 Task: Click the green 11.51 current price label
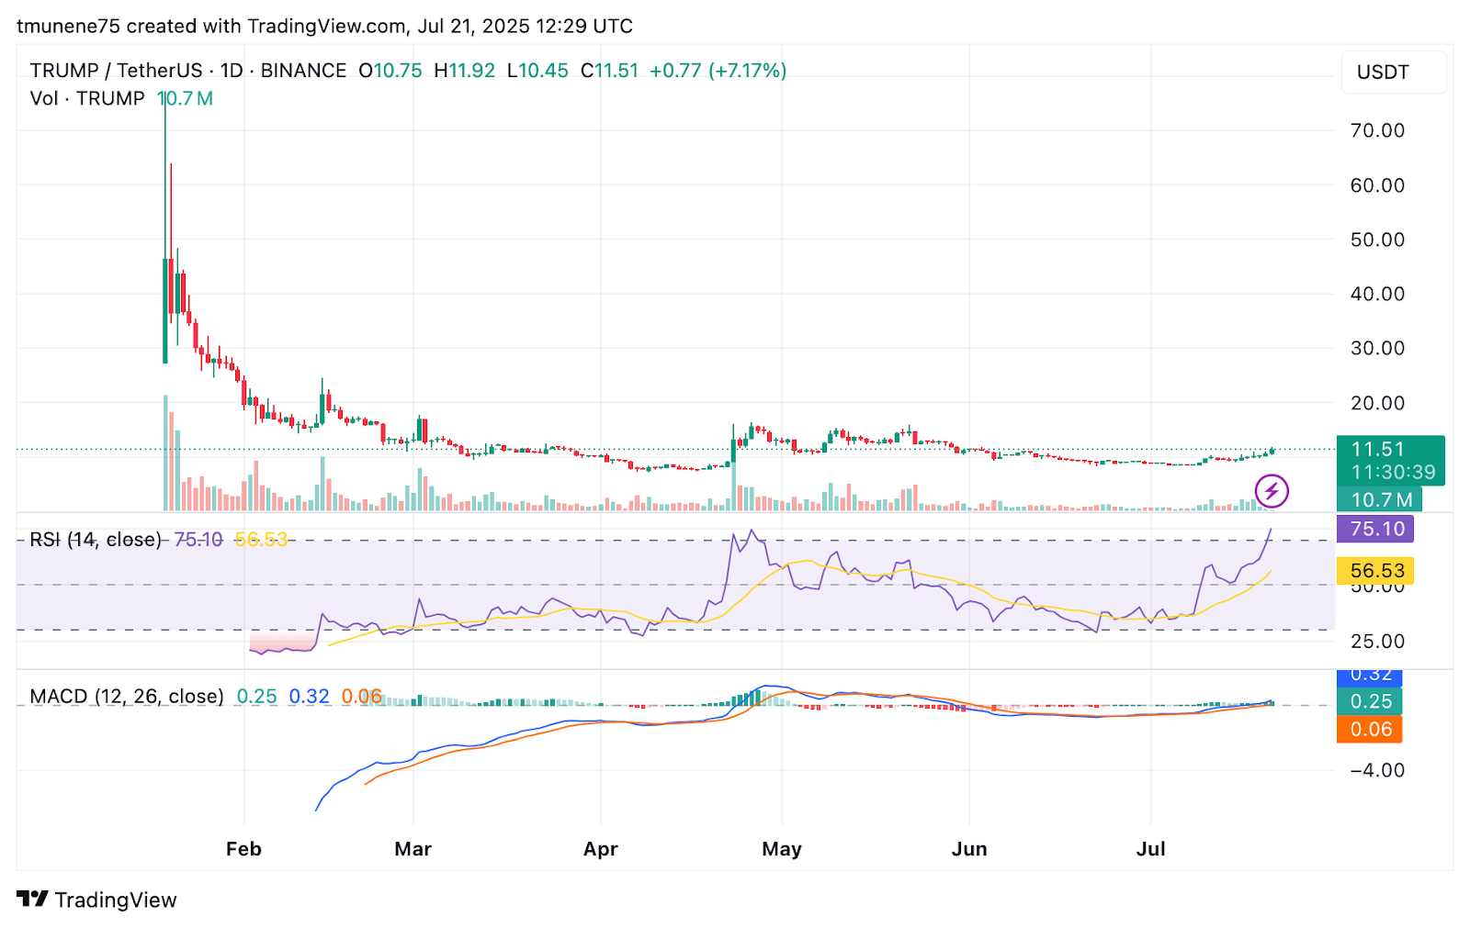tap(1378, 449)
